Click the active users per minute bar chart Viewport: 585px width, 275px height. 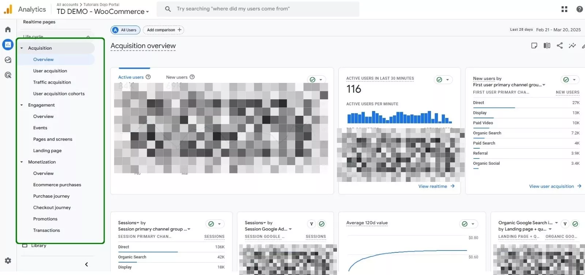click(x=400, y=117)
